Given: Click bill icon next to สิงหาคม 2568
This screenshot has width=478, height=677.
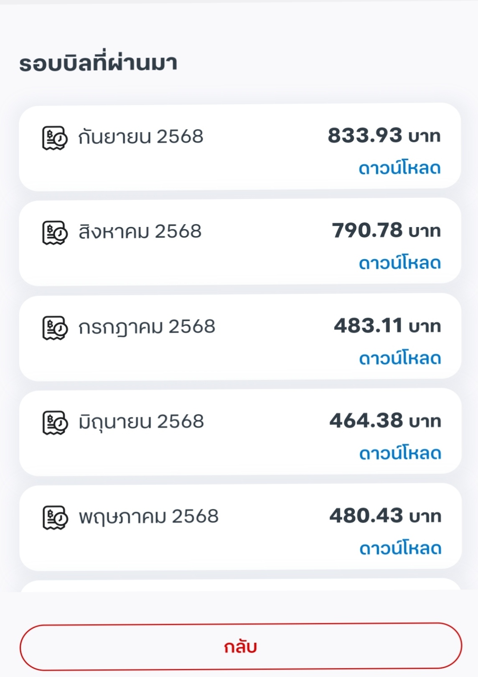Looking at the screenshot, I should (55, 232).
